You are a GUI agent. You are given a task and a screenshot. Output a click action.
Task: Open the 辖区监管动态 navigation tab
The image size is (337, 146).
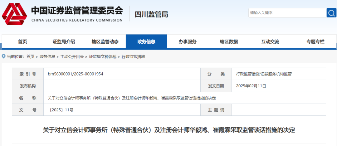tap(105, 42)
